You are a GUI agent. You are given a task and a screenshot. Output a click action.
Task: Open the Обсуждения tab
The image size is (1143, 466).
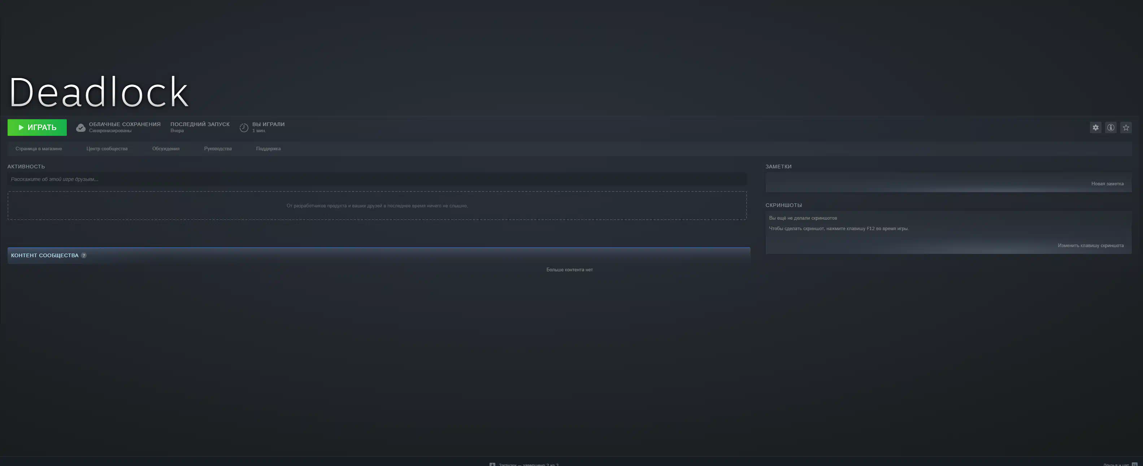coord(166,149)
